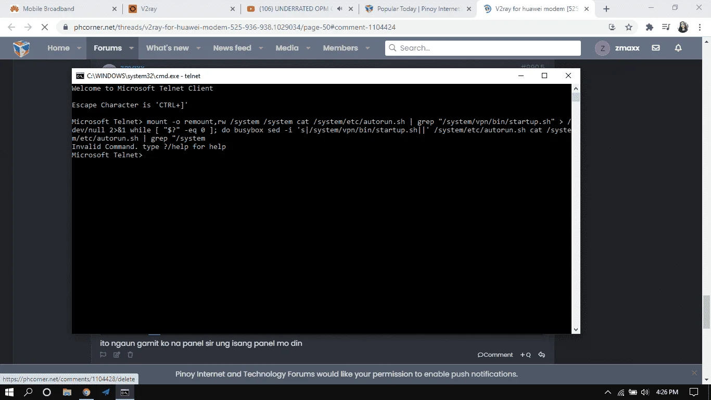Open the Windows action center

694,392
